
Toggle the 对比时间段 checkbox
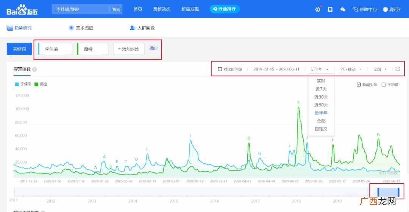click(220, 69)
